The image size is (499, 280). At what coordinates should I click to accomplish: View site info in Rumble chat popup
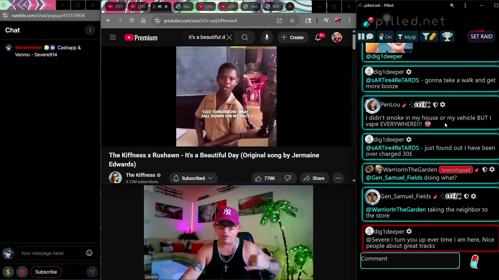(5, 16)
